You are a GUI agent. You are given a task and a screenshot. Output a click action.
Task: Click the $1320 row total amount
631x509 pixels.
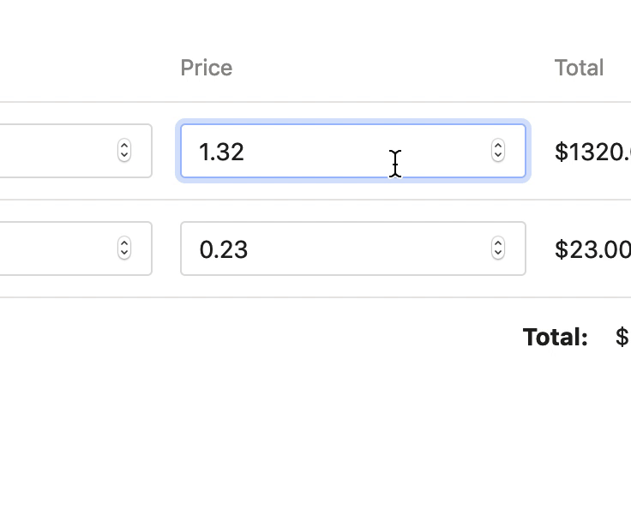(592, 152)
